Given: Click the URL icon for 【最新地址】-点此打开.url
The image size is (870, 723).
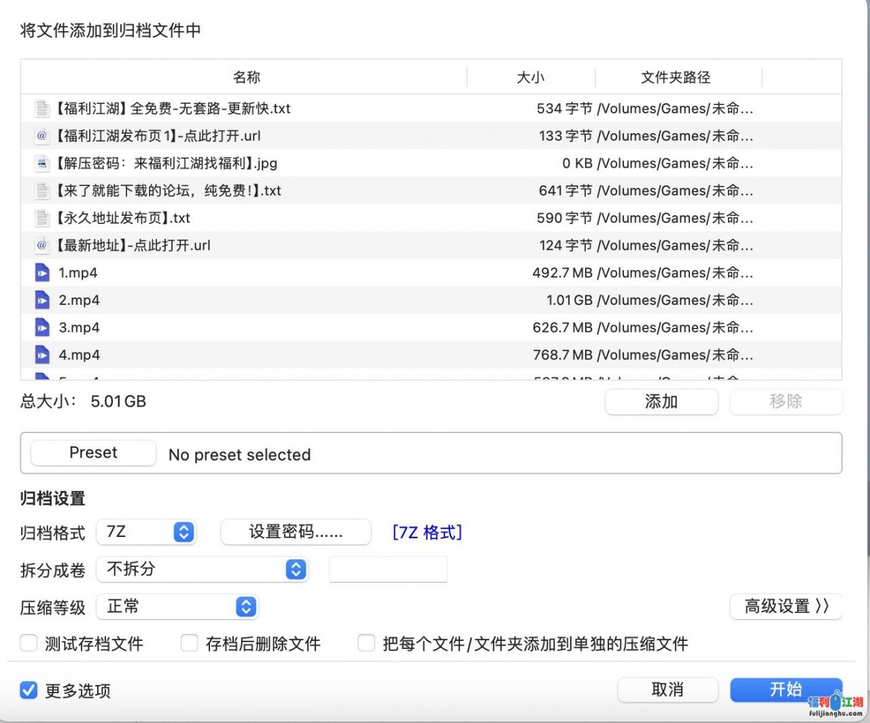Looking at the screenshot, I should click(x=42, y=245).
